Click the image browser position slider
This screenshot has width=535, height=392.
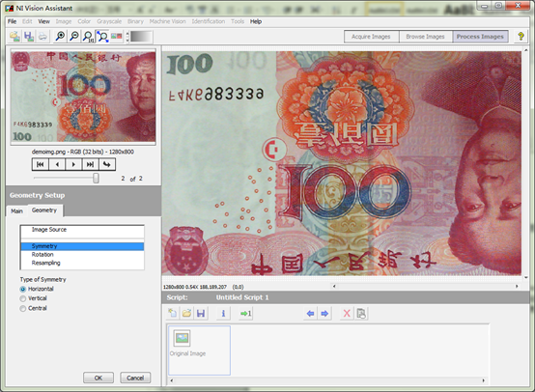(97, 178)
